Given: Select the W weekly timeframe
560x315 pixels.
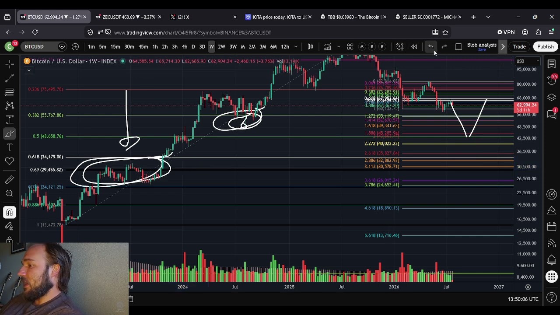Looking at the screenshot, I should pyautogui.click(x=211, y=47).
